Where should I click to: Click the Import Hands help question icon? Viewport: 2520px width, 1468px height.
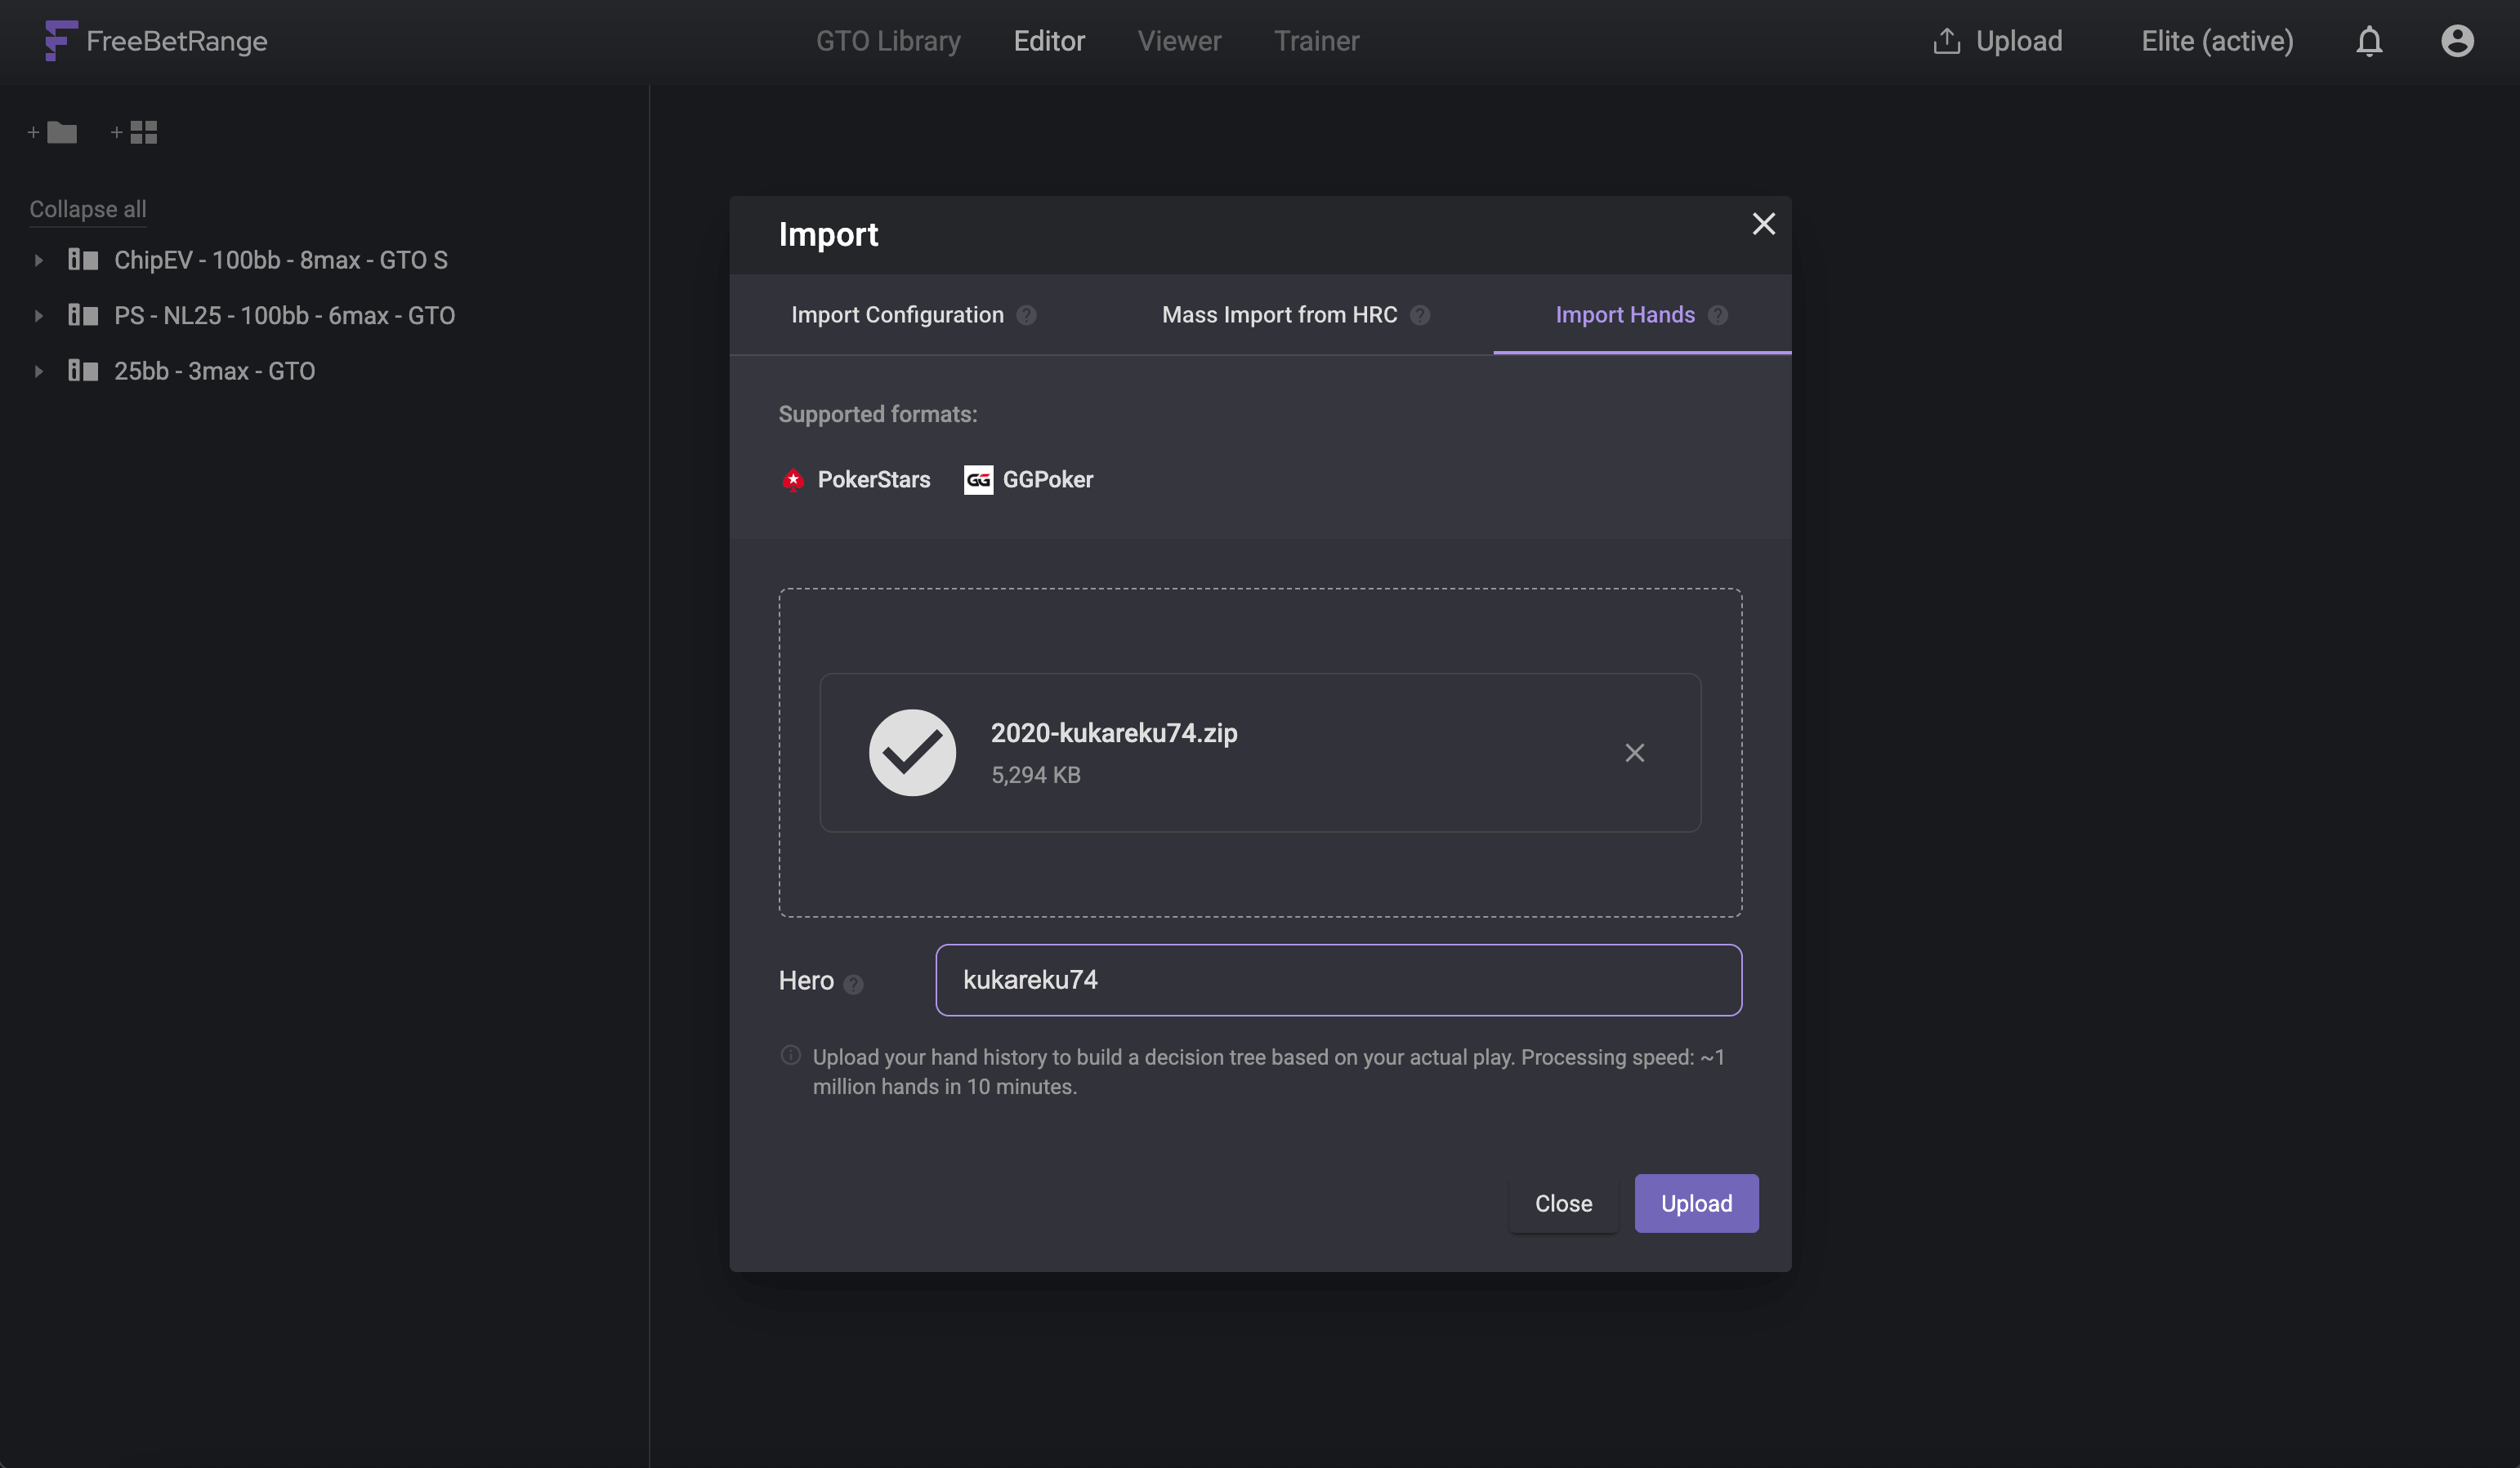pos(1718,316)
